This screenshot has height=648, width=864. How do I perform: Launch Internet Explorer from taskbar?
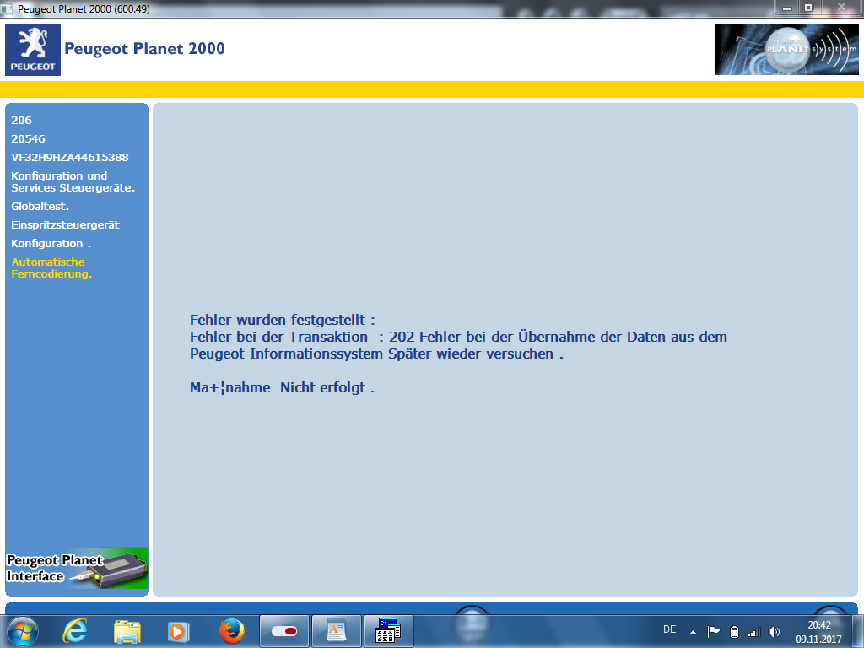tap(76, 630)
